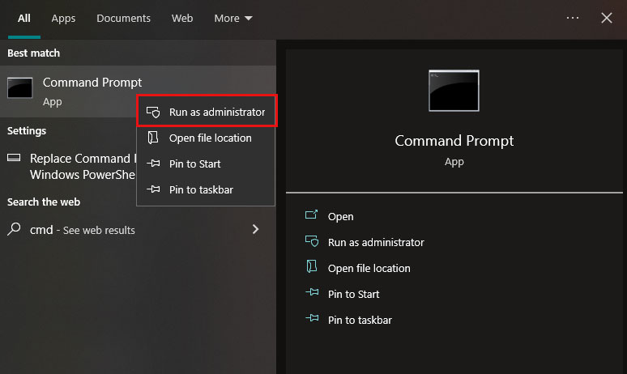
Task: Click Run as administrator in right pane
Action: 376,243
